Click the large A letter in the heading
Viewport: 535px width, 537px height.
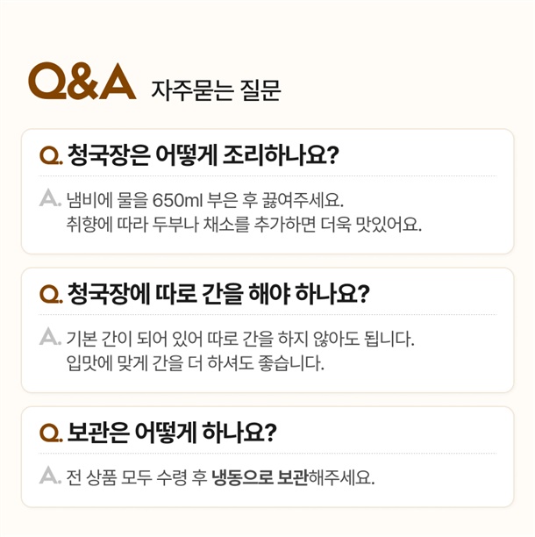pyautogui.click(x=119, y=82)
